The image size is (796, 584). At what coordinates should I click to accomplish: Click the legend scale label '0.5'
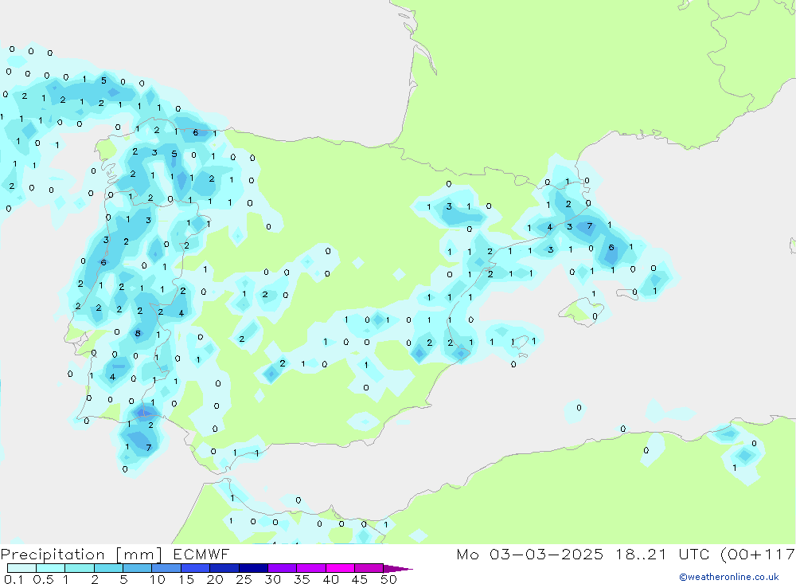pos(43,579)
